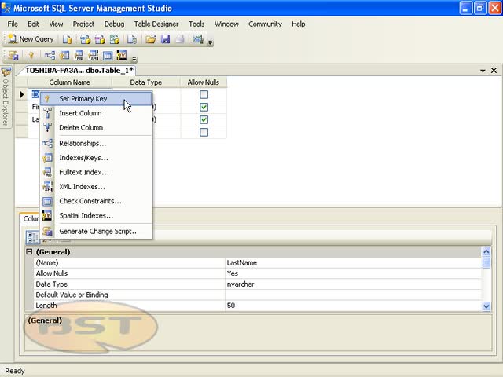This screenshot has height=377, width=503.
Task: Click the Generate Change Script toolbar icon
Action: 13,56
